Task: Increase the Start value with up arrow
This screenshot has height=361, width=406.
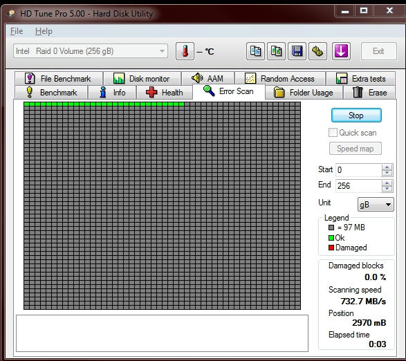Action: [x=387, y=167]
